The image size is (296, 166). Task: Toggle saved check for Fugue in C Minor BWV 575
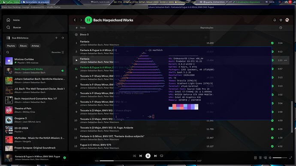[272, 146]
